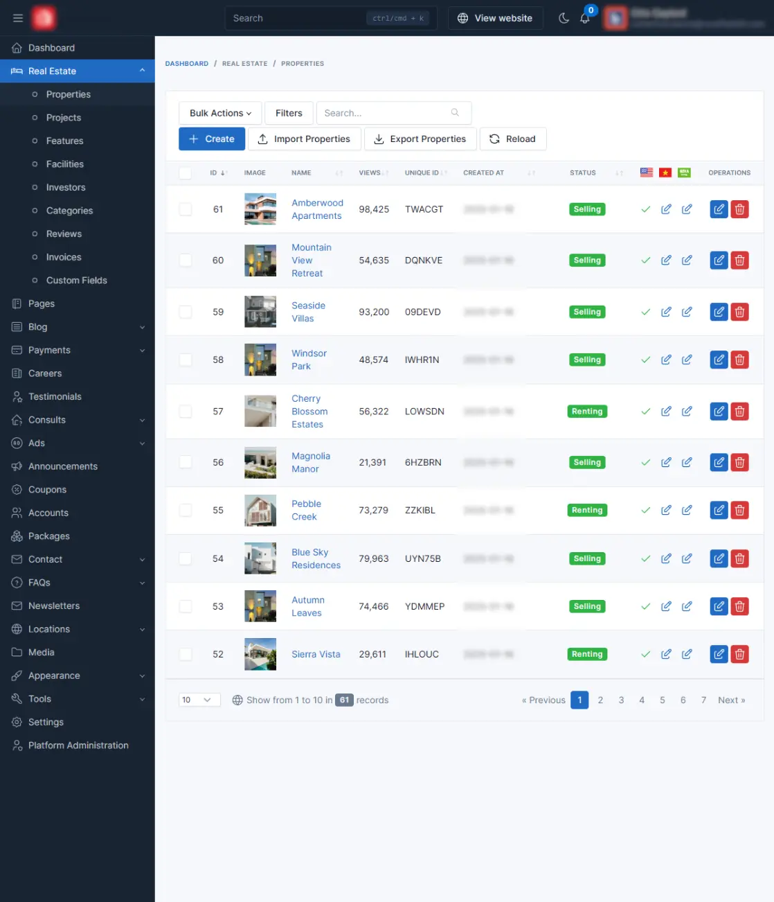Screen dimensions: 774x902
Task: Open Investors in the sidebar
Action: pyautogui.click(x=77, y=187)
